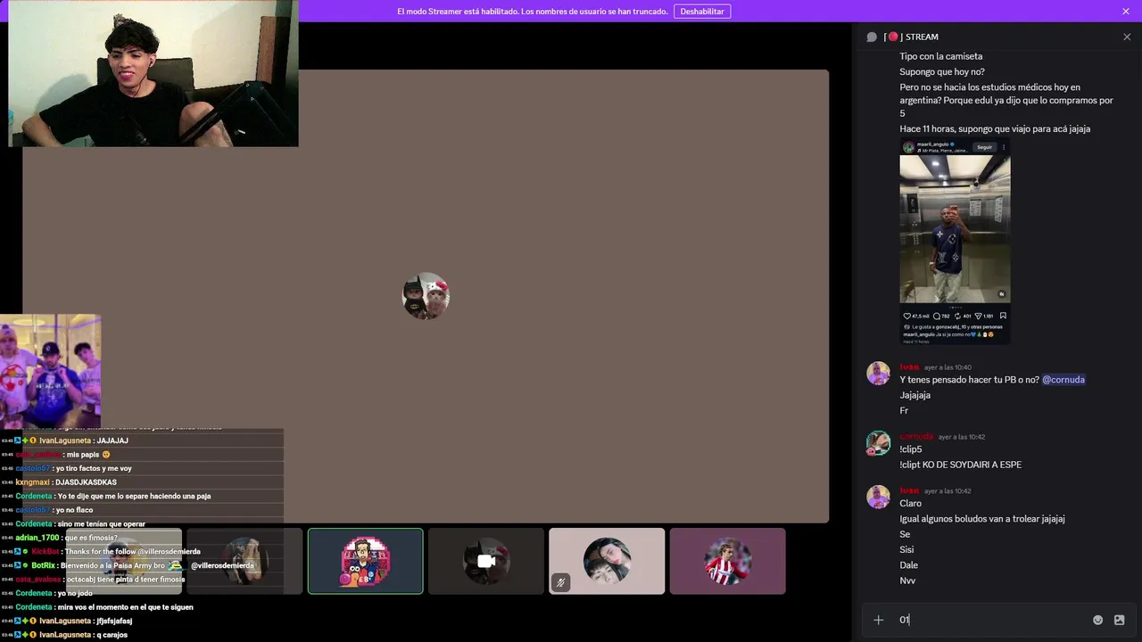The height and width of the screenshot is (642, 1142).
Task: Click IvanLagusneta 'q carajos' overlay chat line
Action: pos(64,635)
